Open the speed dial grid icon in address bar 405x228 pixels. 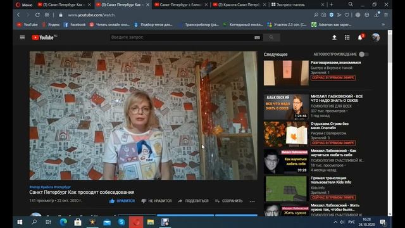pos(47,15)
